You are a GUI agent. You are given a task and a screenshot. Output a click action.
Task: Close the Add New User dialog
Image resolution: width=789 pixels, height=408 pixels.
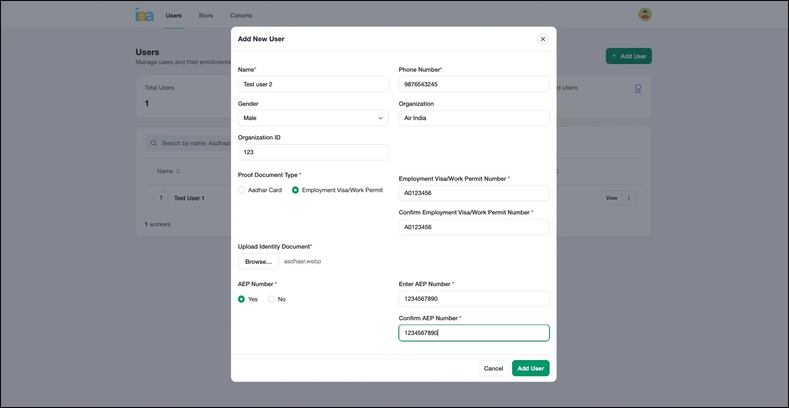click(542, 39)
